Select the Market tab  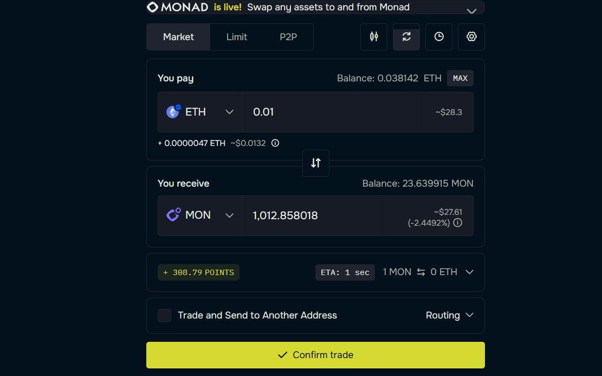coord(178,37)
